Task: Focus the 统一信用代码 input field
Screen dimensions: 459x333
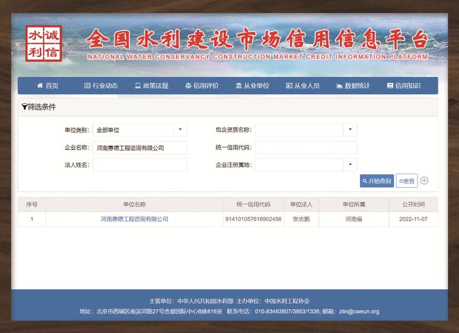Action: coord(306,147)
